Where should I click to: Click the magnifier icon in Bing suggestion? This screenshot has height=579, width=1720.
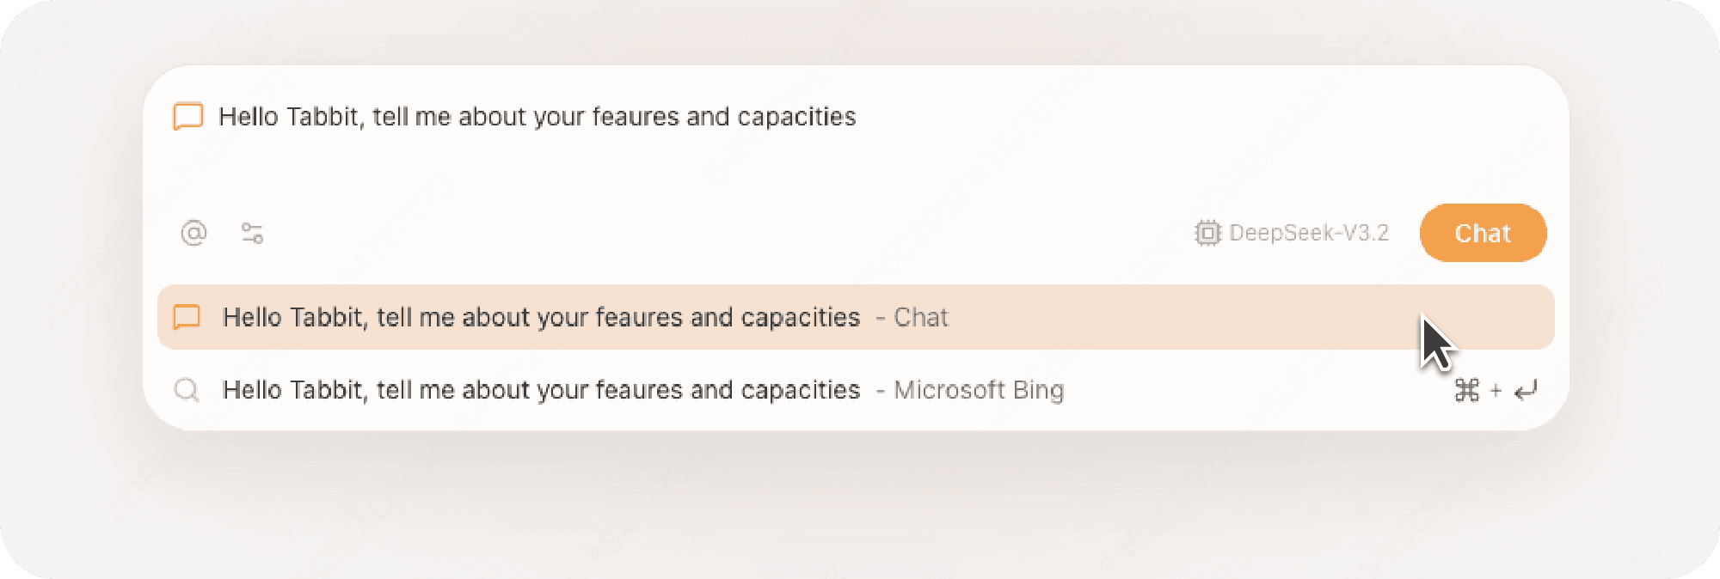click(x=187, y=390)
